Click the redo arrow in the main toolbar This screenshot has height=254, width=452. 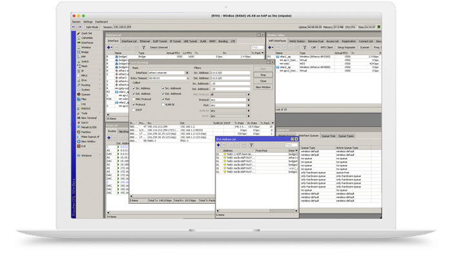[x=79, y=27]
